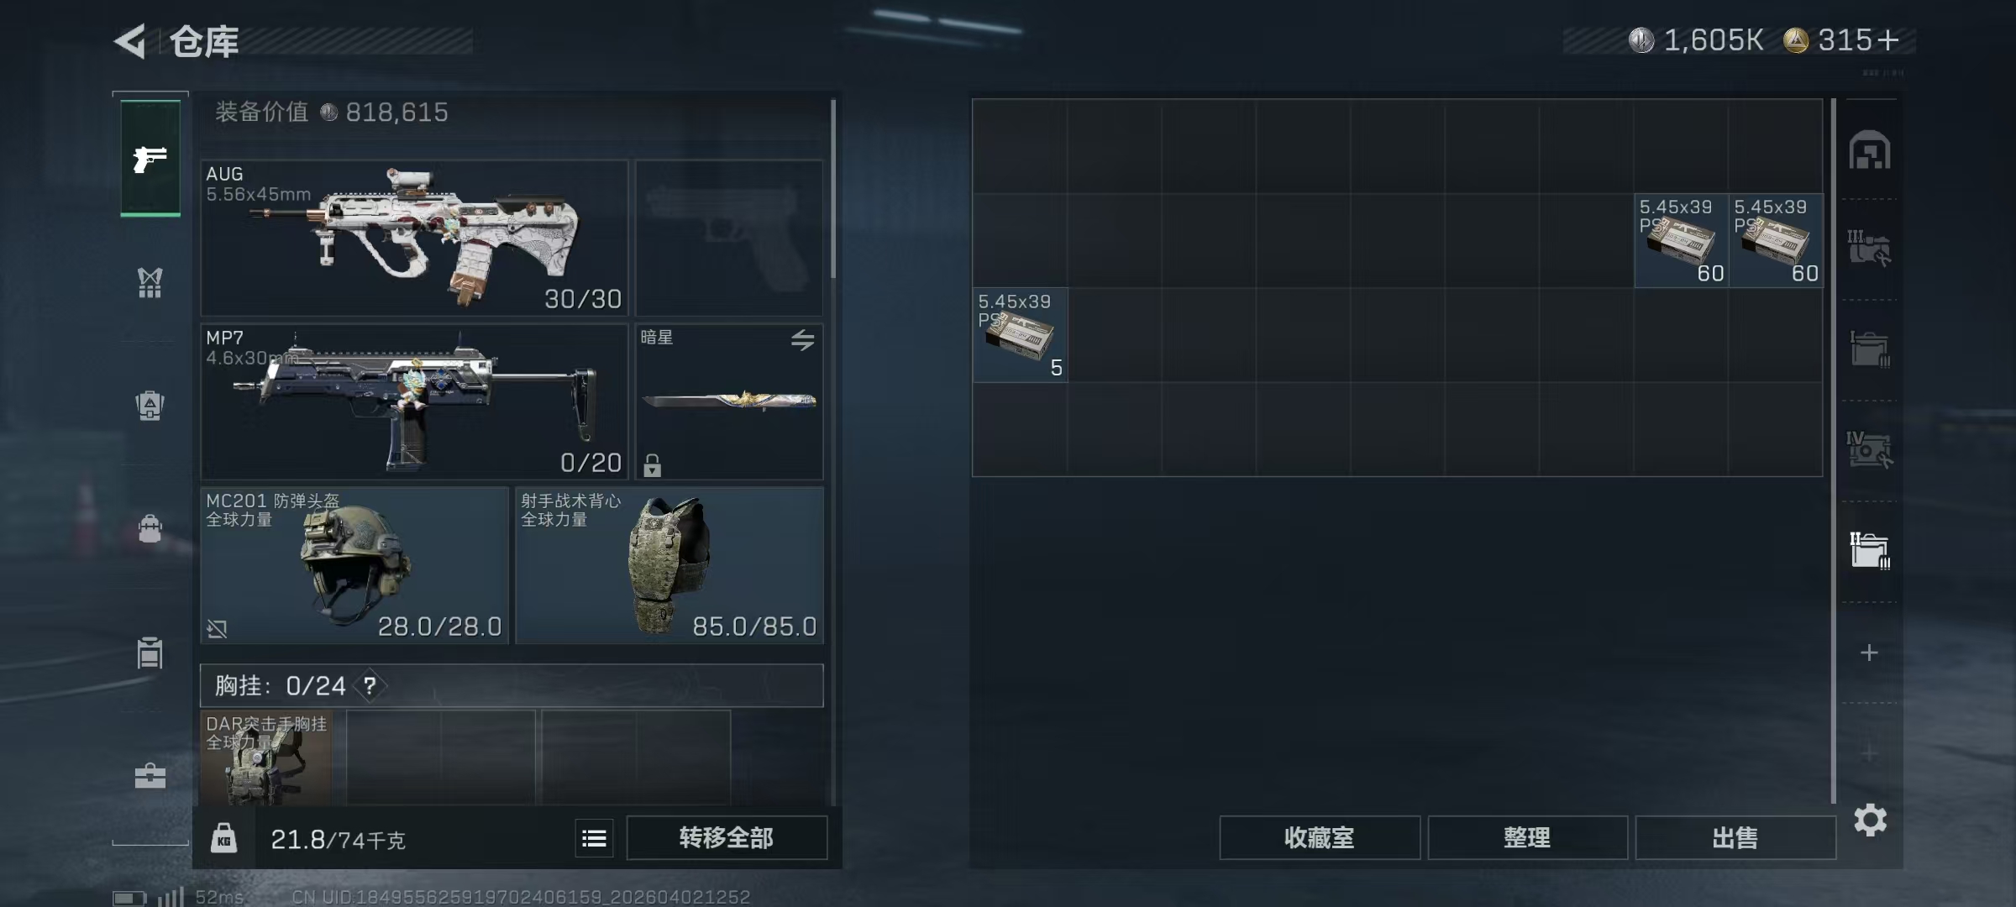Swap the 暗星 knife via arrows icon

(x=802, y=340)
